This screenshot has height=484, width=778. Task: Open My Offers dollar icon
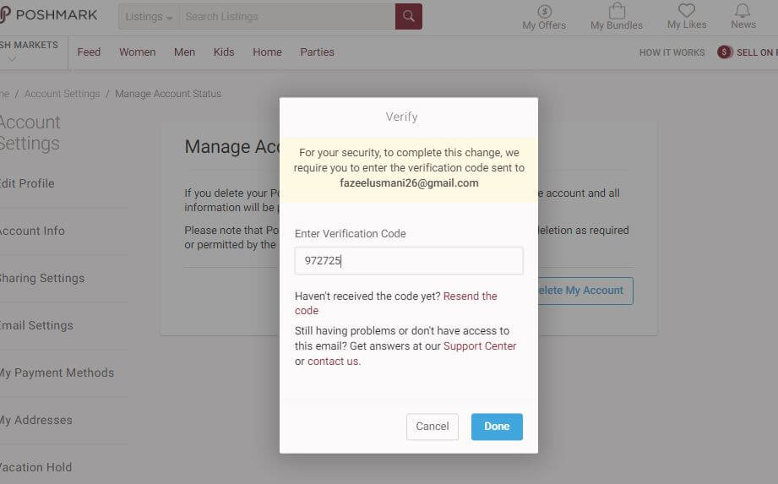[x=544, y=12]
